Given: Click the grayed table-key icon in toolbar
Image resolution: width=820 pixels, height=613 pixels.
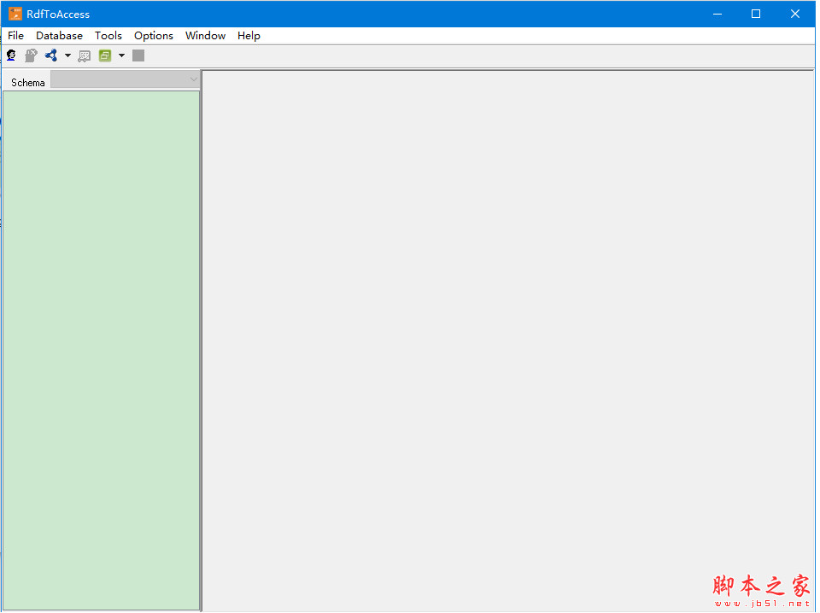Looking at the screenshot, I should (x=85, y=55).
